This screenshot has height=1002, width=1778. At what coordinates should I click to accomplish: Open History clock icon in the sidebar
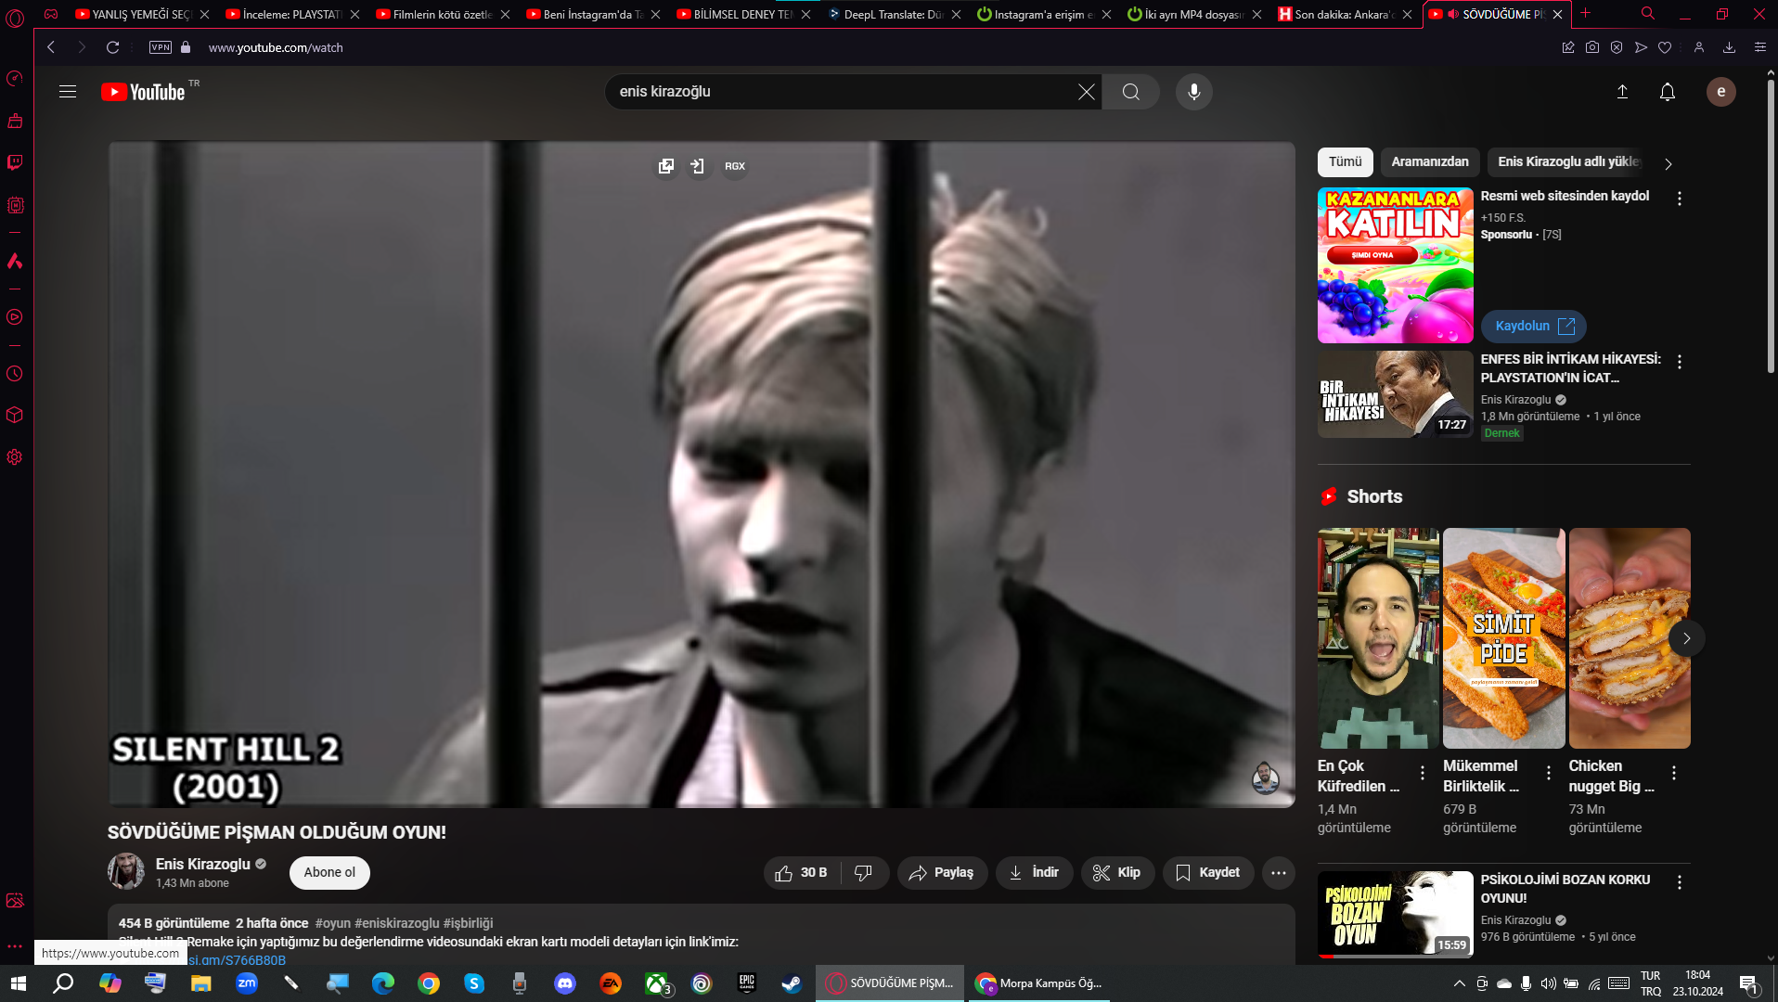click(15, 374)
